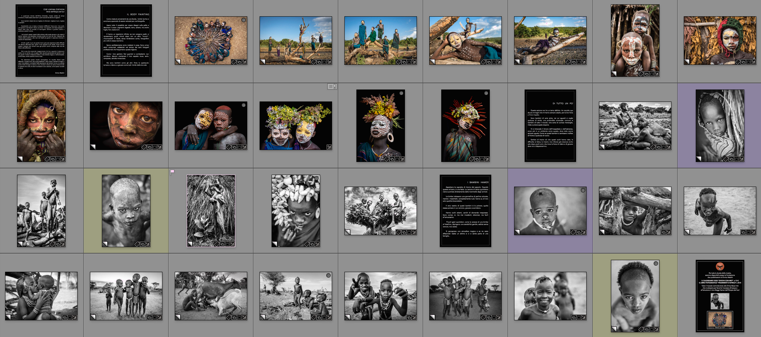Toggle the quick collection circle on the purple-highlighted bald child photo

click(x=583, y=190)
